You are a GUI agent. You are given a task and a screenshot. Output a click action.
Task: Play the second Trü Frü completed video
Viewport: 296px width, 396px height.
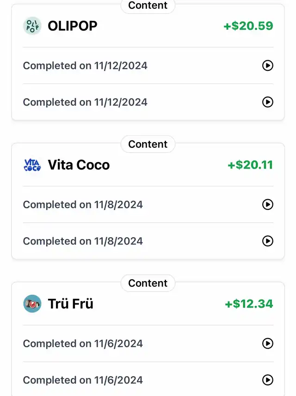pyautogui.click(x=268, y=380)
